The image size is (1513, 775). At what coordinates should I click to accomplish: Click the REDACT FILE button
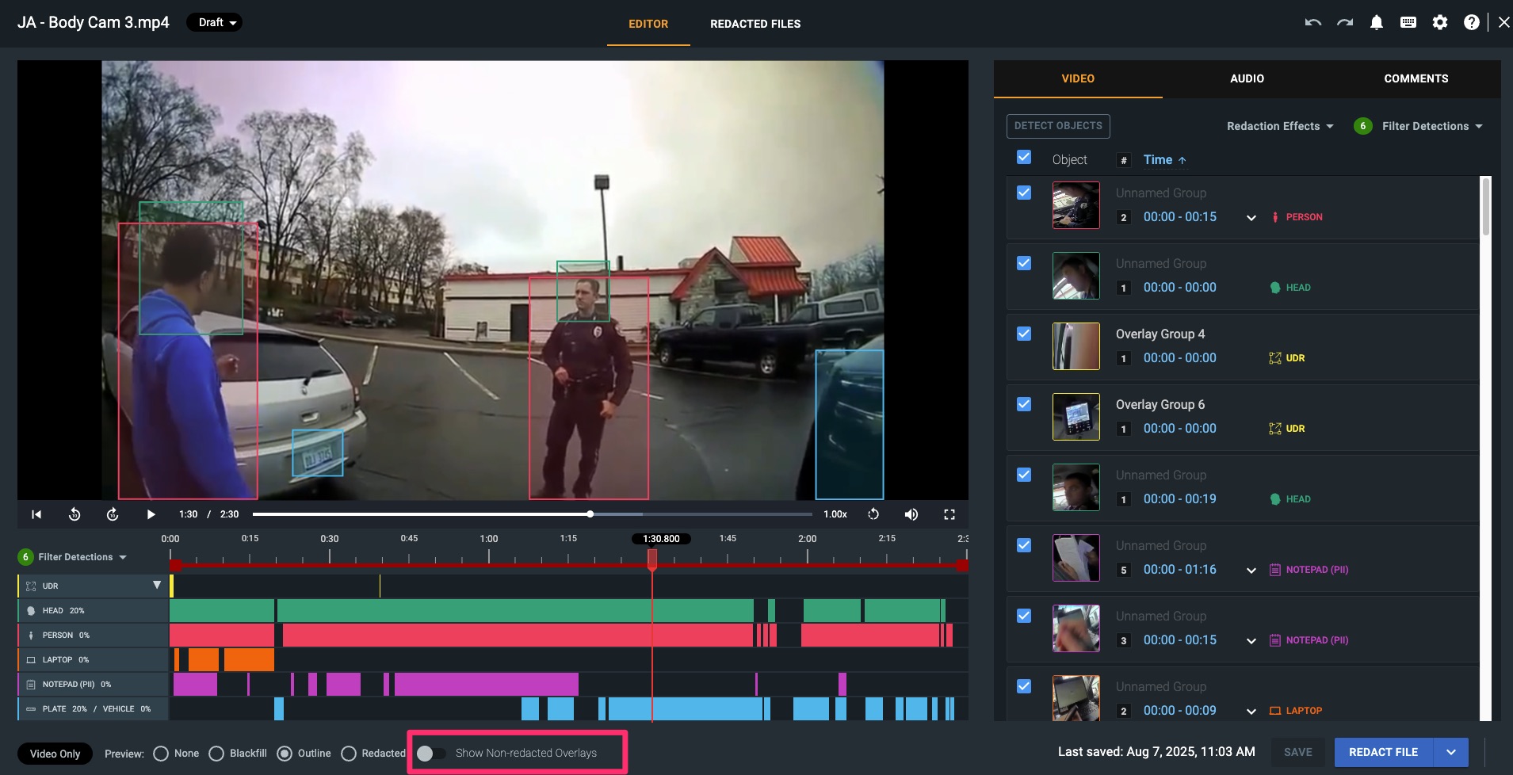(x=1383, y=752)
